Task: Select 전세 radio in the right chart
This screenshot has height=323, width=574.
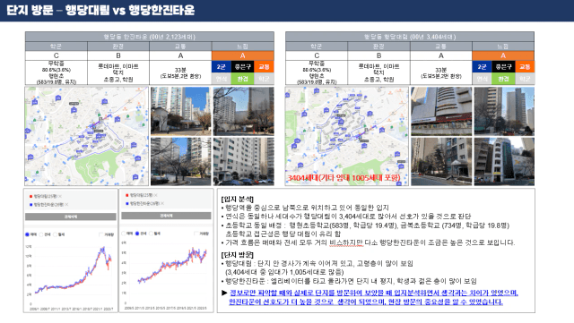Action: pyautogui.click(x=137, y=234)
